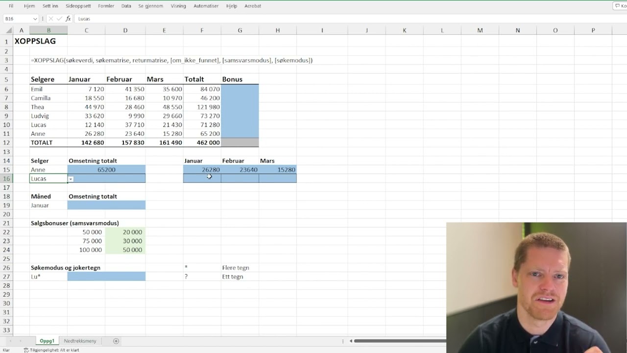The image size is (627, 353).
Task: Click the Søkemodus og jokertegn heading
Action: (x=65, y=268)
